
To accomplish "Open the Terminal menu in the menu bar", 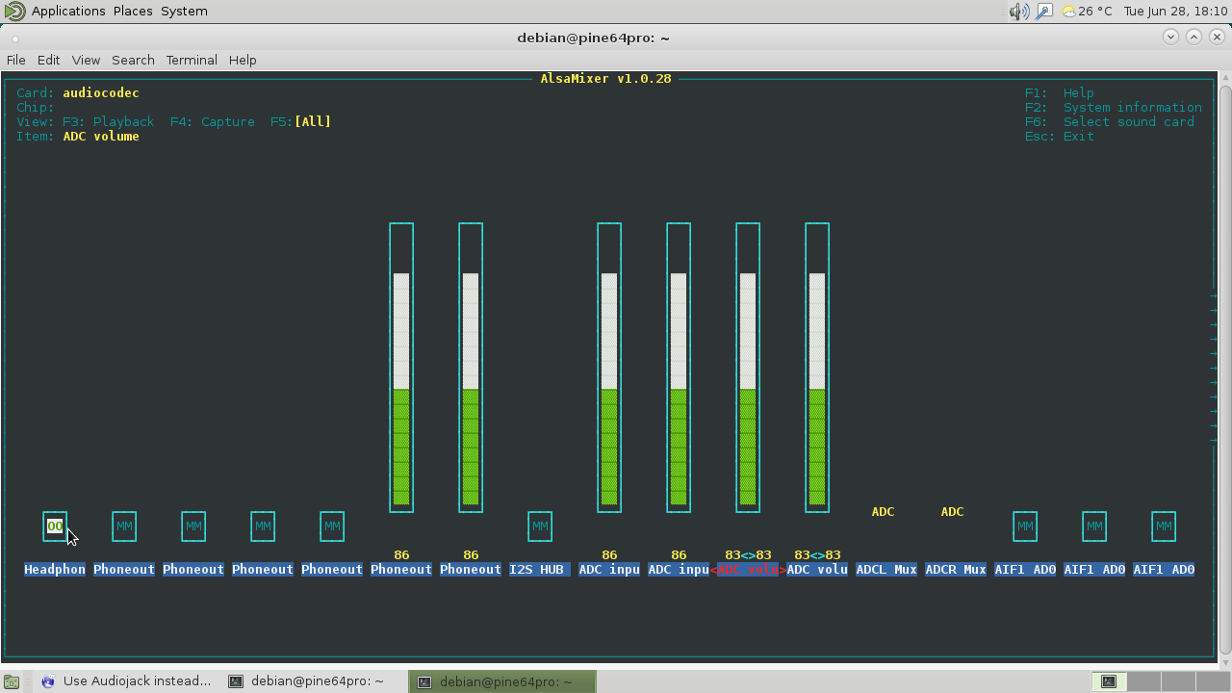I will pyautogui.click(x=192, y=60).
